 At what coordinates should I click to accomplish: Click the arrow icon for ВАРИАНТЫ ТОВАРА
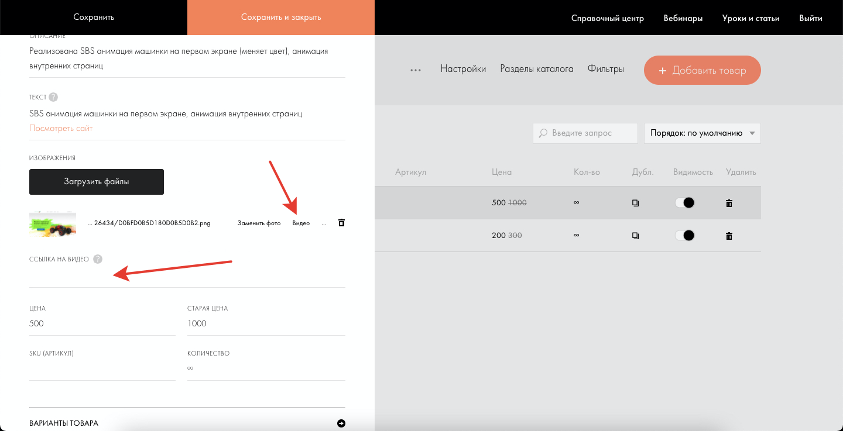(x=341, y=423)
